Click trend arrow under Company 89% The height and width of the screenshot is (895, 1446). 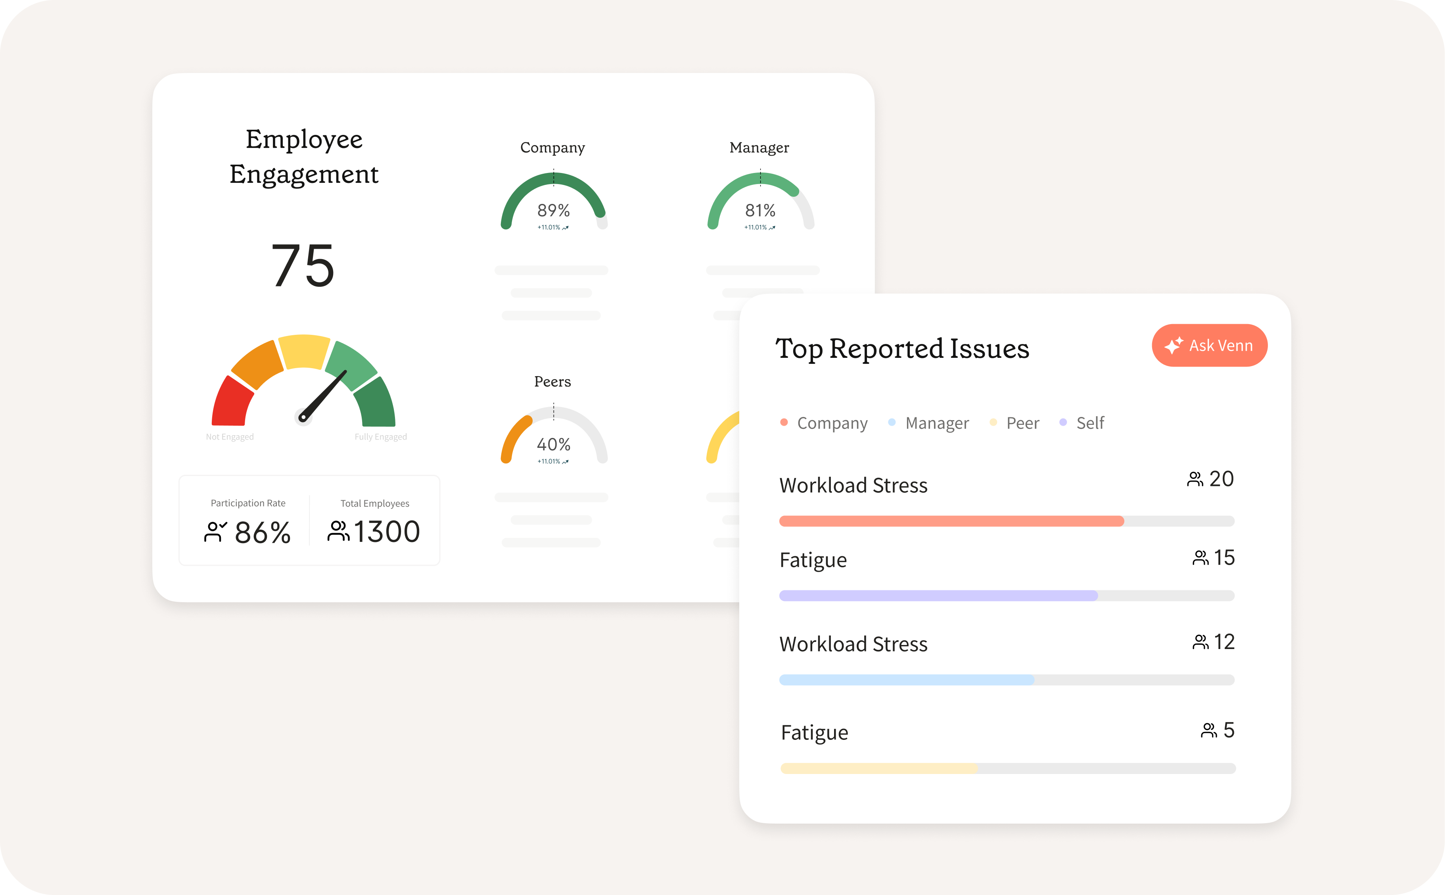pyautogui.click(x=566, y=227)
